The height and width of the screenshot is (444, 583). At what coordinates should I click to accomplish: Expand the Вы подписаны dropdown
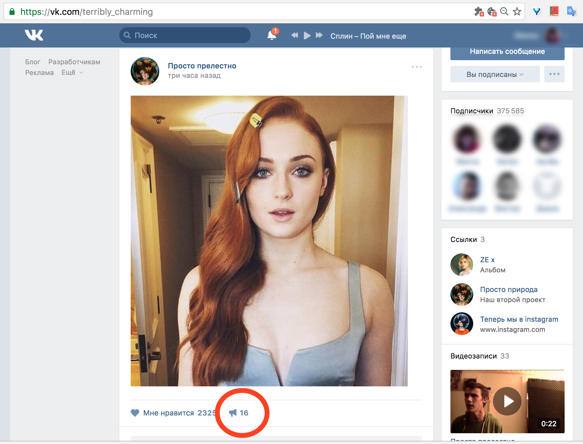tap(495, 74)
